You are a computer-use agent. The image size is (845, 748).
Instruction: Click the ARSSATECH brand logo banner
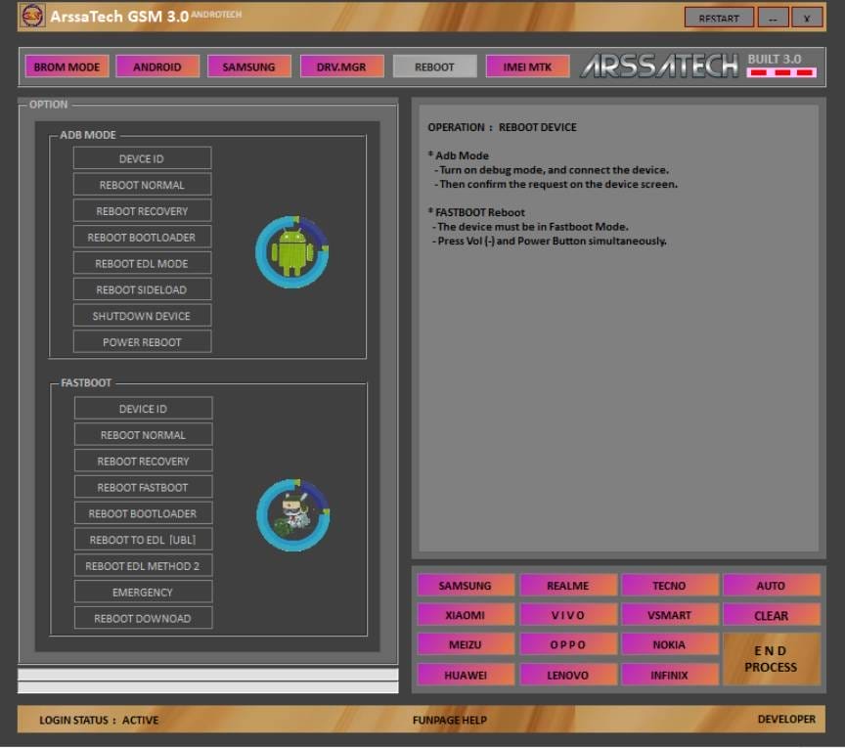coord(660,66)
